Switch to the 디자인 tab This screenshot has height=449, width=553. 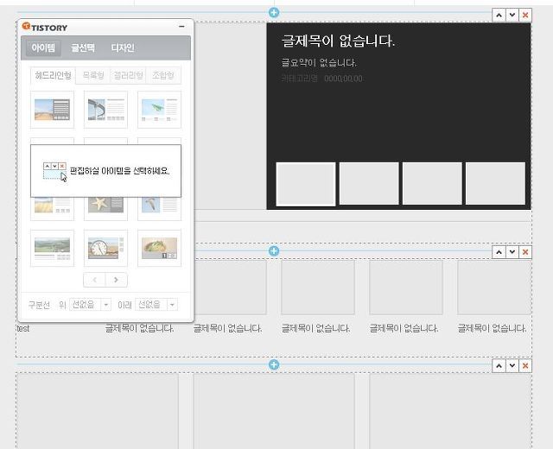coord(123,47)
